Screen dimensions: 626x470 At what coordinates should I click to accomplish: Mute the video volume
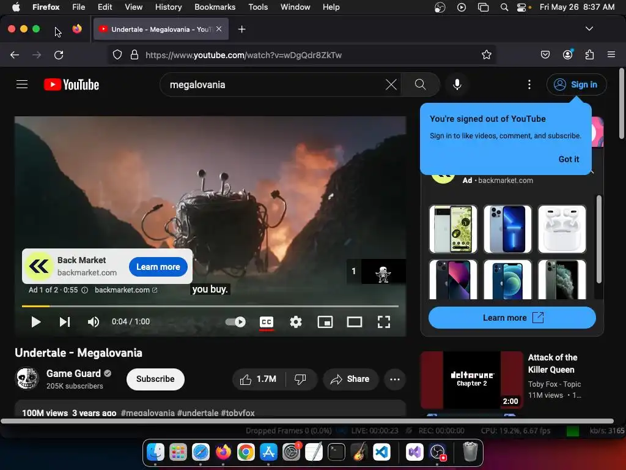click(94, 322)
